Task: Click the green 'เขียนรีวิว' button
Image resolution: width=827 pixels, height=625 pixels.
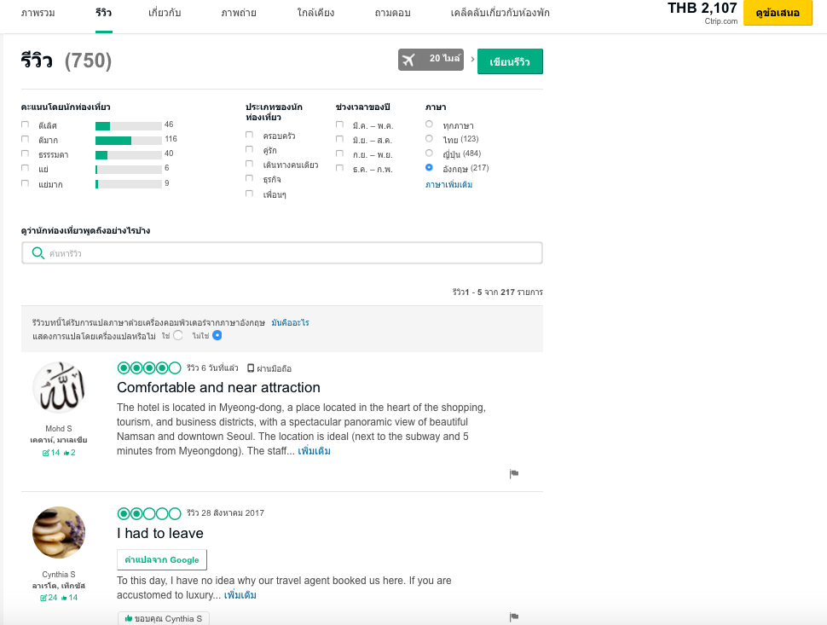Action: click(510, 61)
